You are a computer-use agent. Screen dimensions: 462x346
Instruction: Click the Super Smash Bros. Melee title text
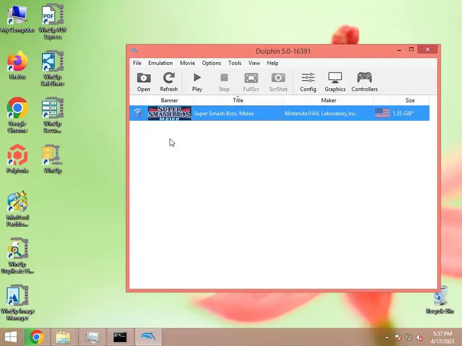click(224, 113)
